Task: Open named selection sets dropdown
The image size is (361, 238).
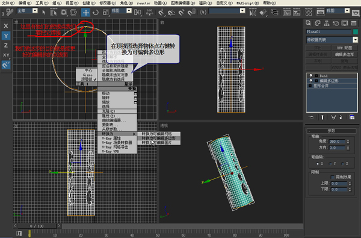Action: point(242,11)
